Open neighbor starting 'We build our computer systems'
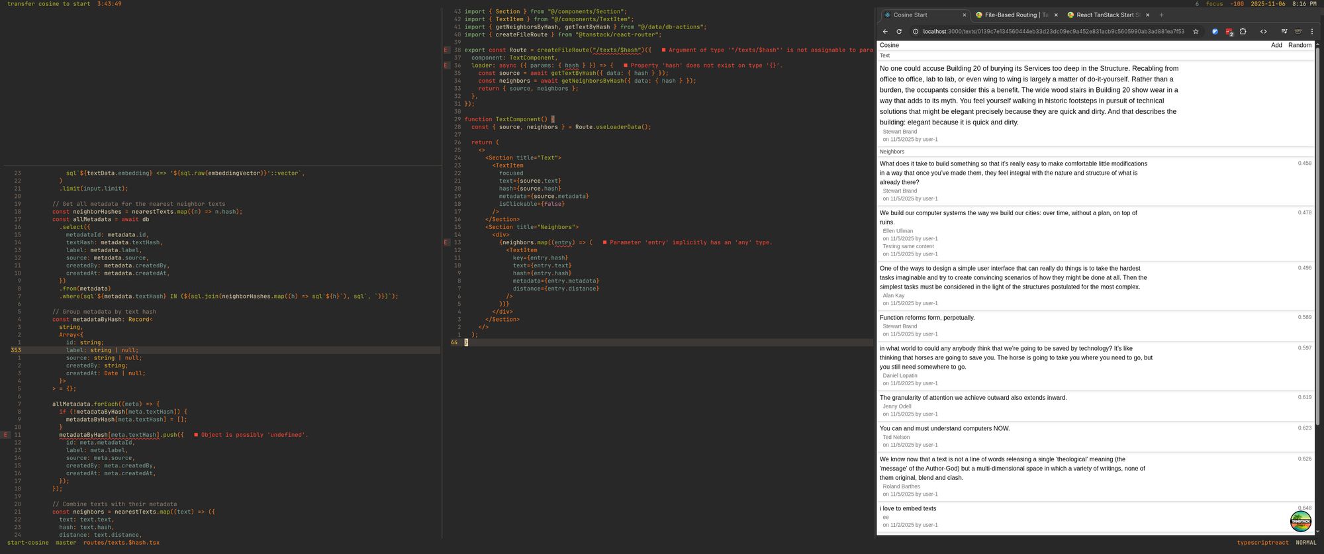1324x554 pixels. click(x=1008, y=217)
